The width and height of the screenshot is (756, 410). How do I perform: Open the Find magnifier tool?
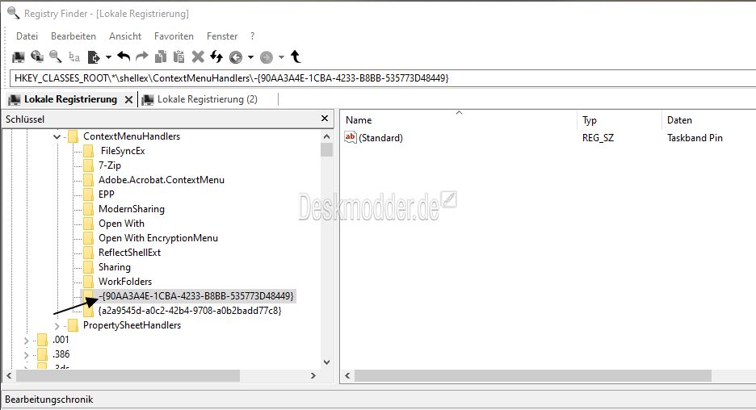[56, 56]
